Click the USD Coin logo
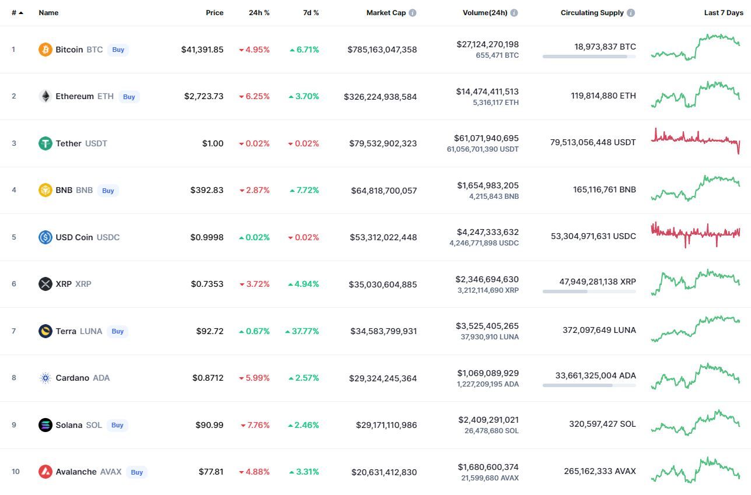Image resolution: width=751 pixels, height=495 pixels. coord(46,237)
